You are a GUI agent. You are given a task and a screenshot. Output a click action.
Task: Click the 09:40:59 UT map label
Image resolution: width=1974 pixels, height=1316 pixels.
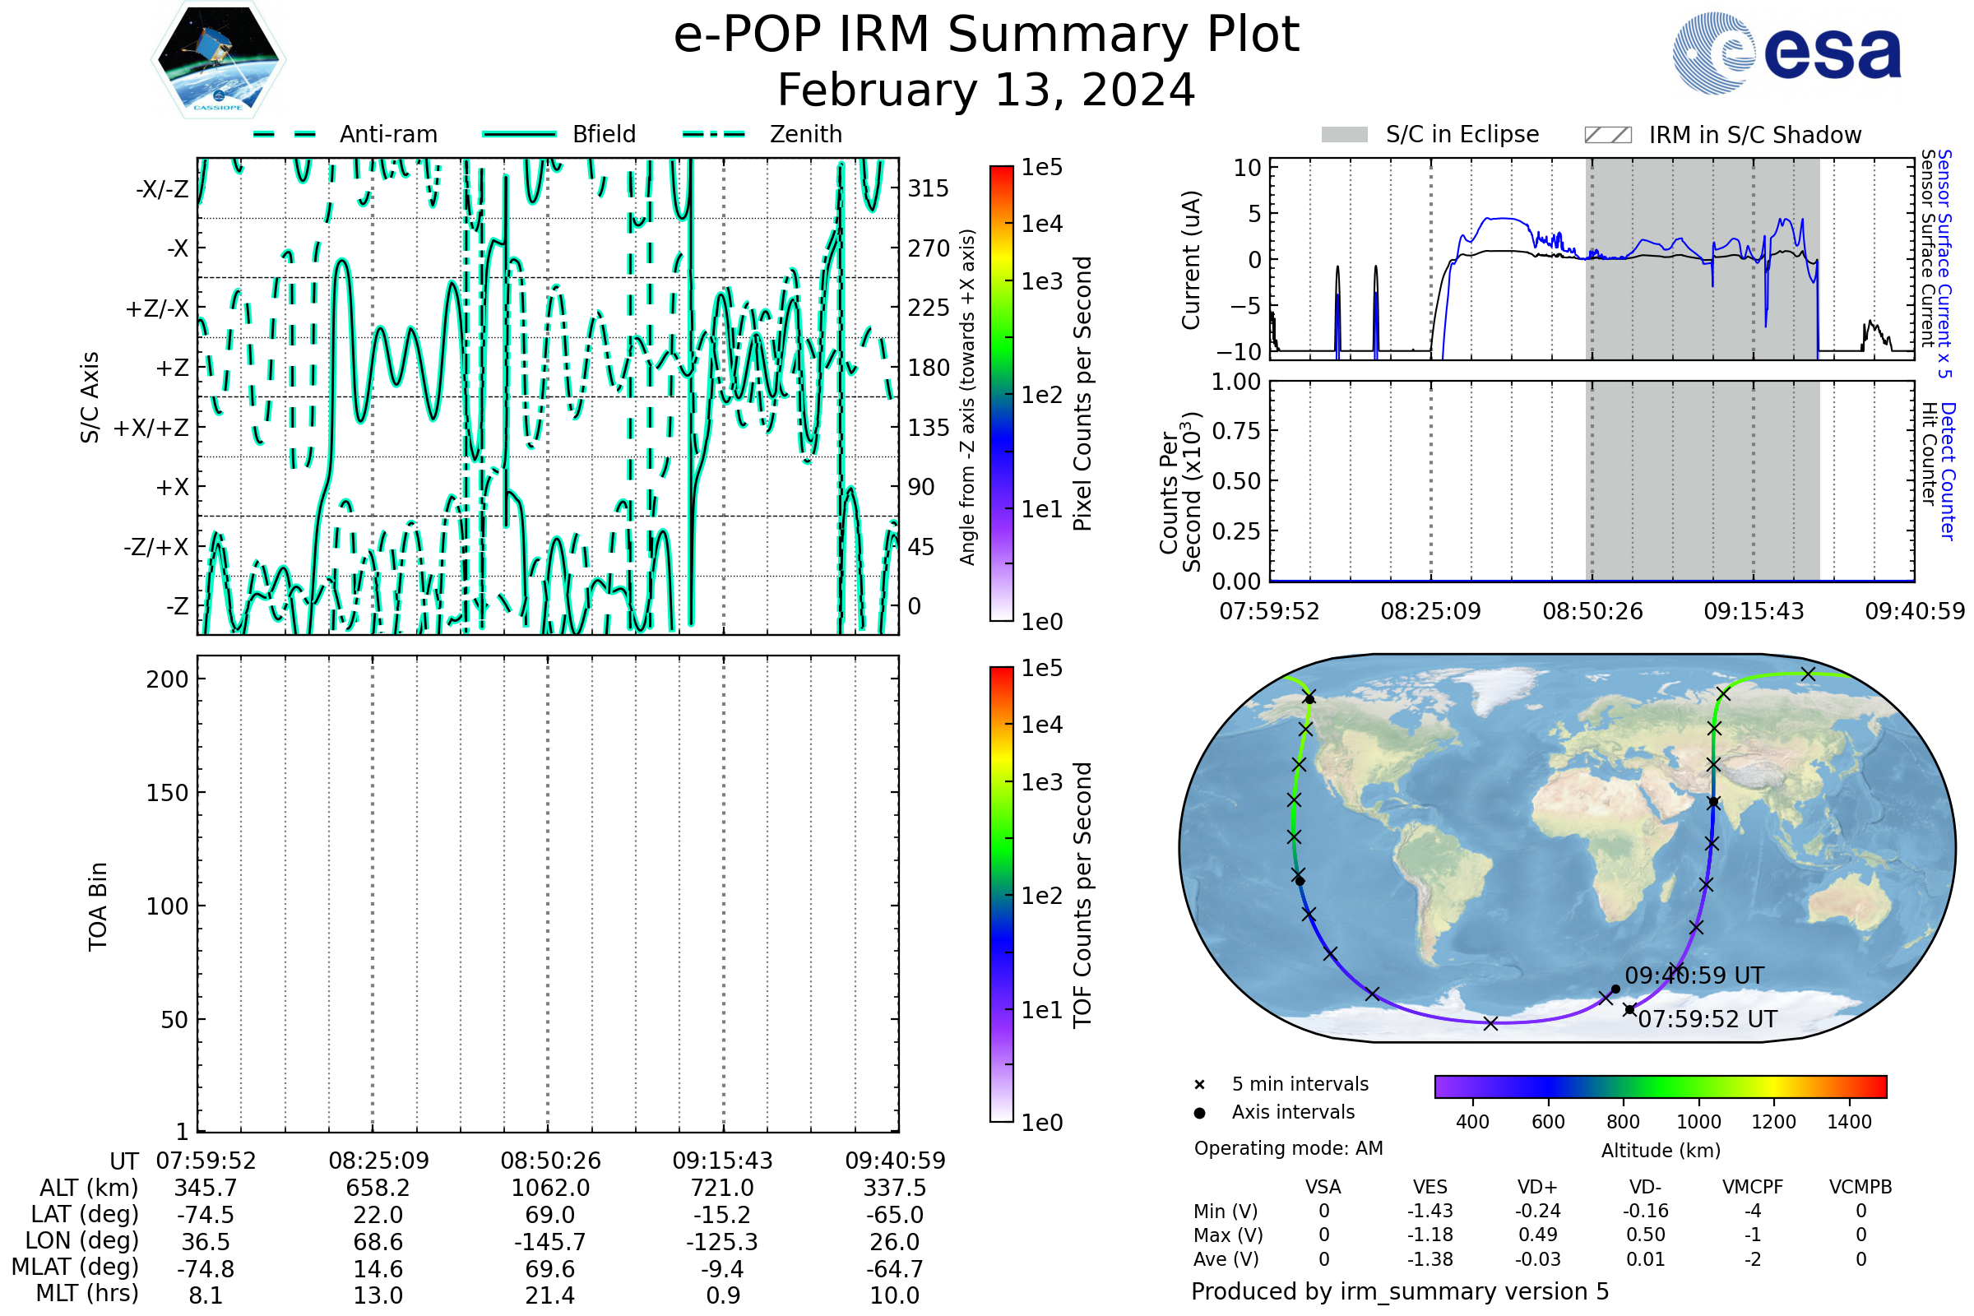[1694, 975]
